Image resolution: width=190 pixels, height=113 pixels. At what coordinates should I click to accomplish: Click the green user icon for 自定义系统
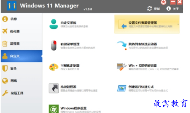(54, 24)
